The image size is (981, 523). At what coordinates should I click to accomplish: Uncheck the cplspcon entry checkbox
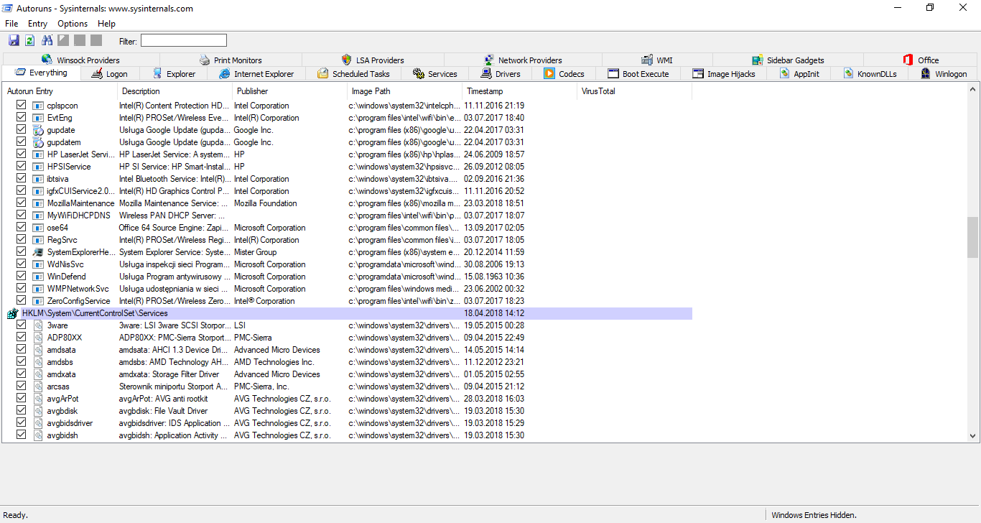21,106
